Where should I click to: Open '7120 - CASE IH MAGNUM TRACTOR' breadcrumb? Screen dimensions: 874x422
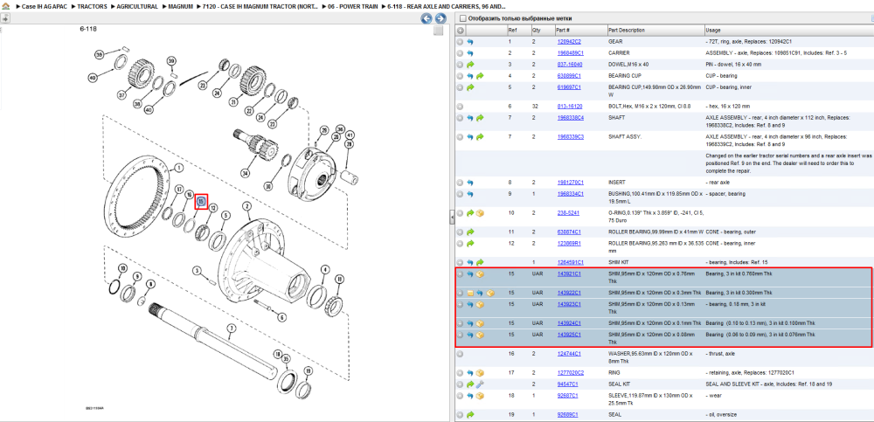click(x=260, y=6)
